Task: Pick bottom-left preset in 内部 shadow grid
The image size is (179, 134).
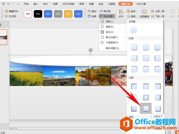Action: [x=134, y=109]
